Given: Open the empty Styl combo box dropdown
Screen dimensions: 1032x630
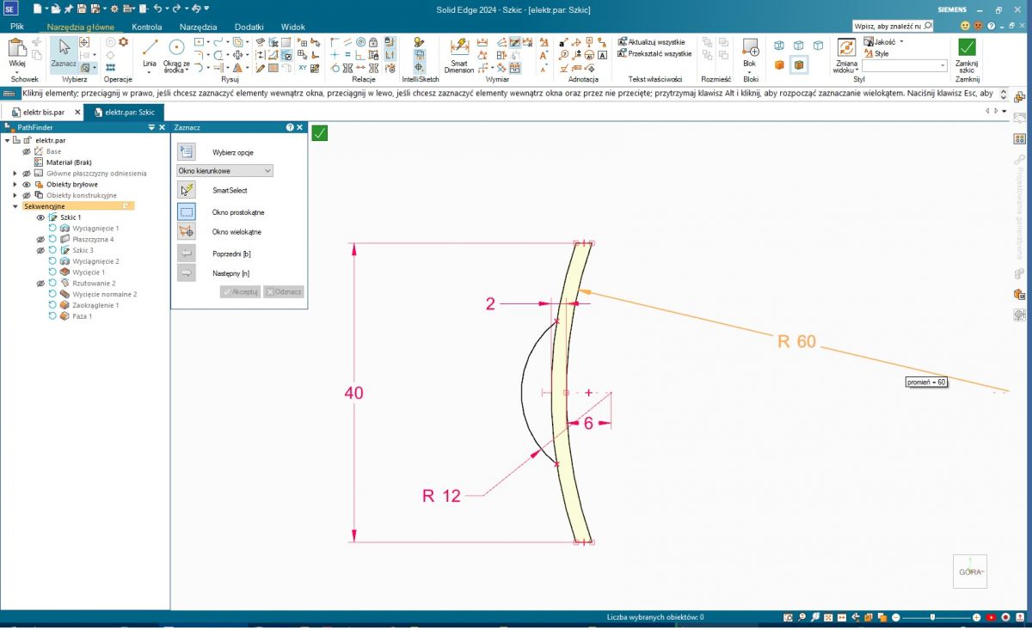Looking at the screenshot, I should [x=943, y=65].
